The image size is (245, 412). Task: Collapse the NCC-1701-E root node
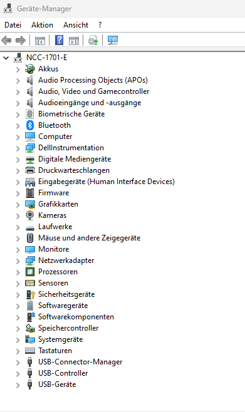6,58
